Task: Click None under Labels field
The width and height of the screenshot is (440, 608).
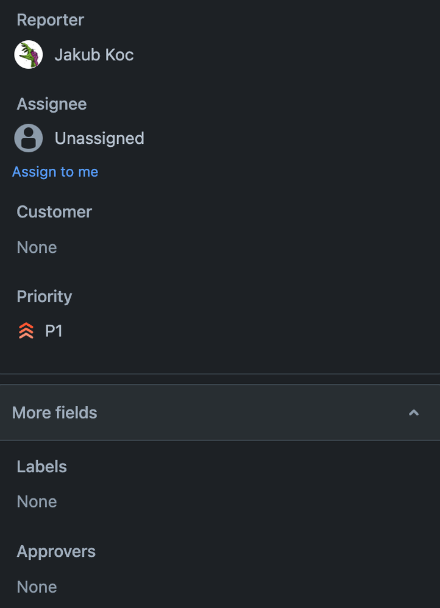Action: [37, 501]
